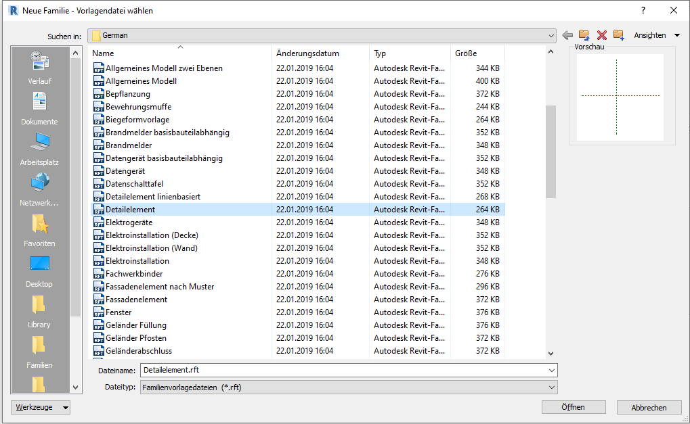Click the red Delete icon

[x=601, y=35]
